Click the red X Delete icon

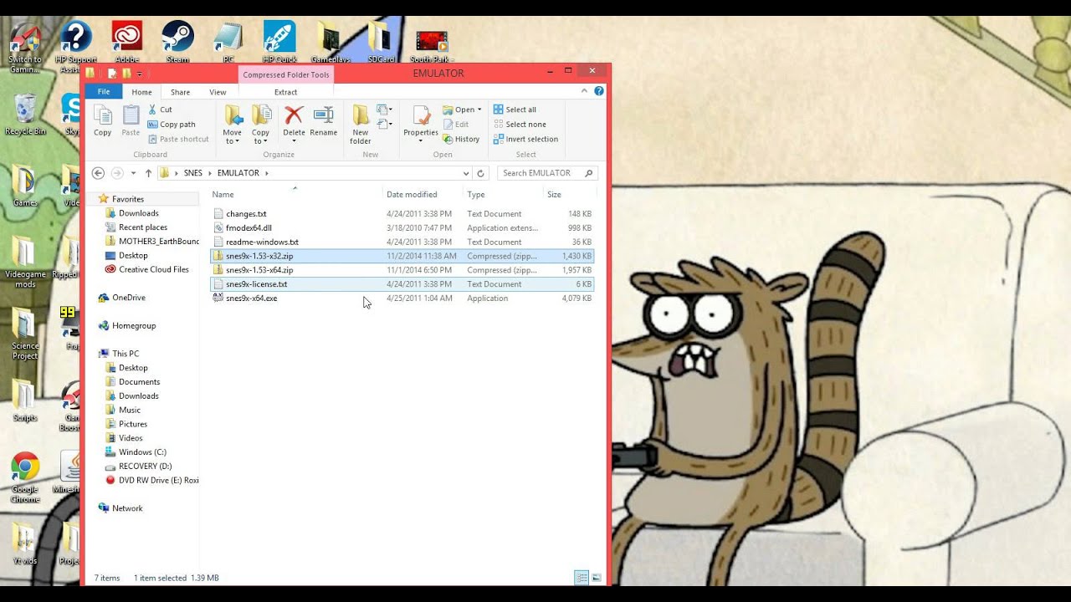point(294,115)
